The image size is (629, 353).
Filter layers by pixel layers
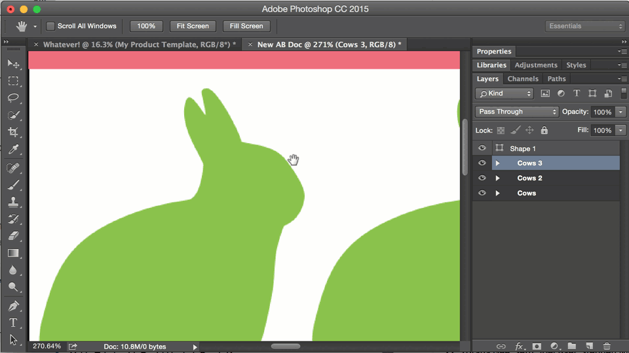tap(545, 93)
